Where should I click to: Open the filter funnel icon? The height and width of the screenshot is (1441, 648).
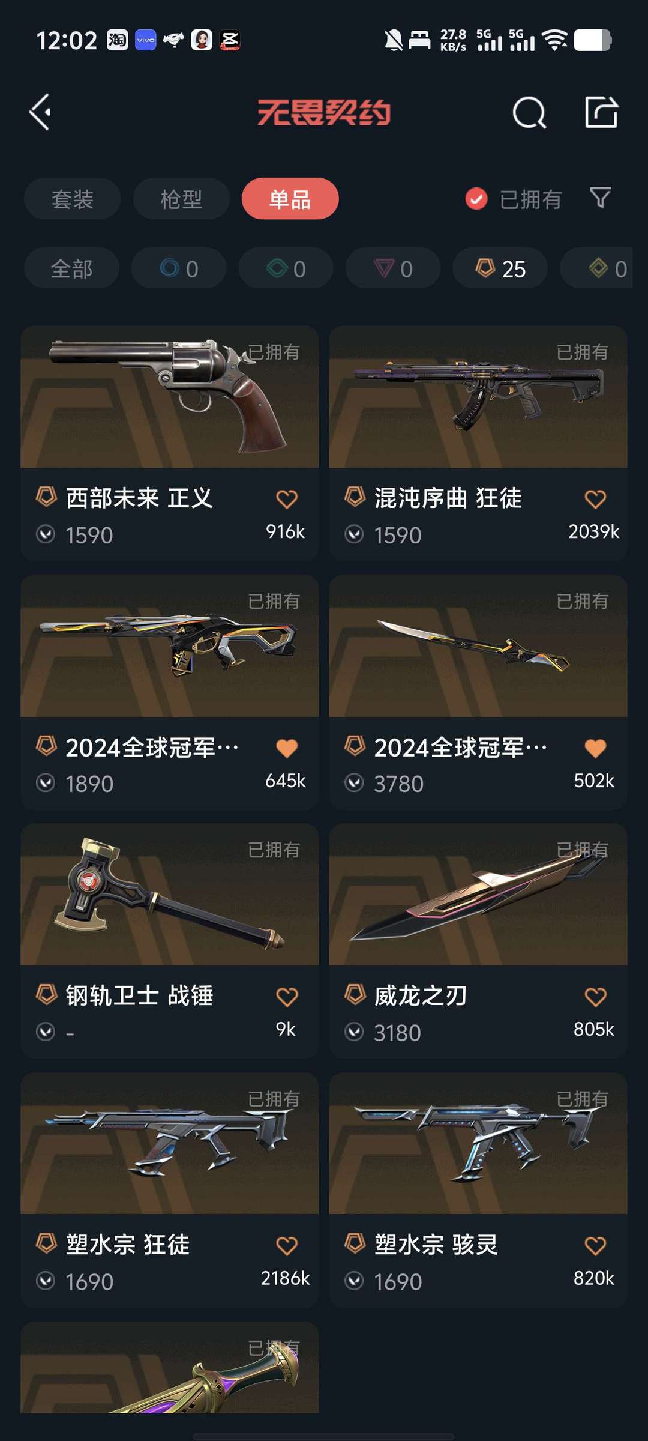point(600,198)
